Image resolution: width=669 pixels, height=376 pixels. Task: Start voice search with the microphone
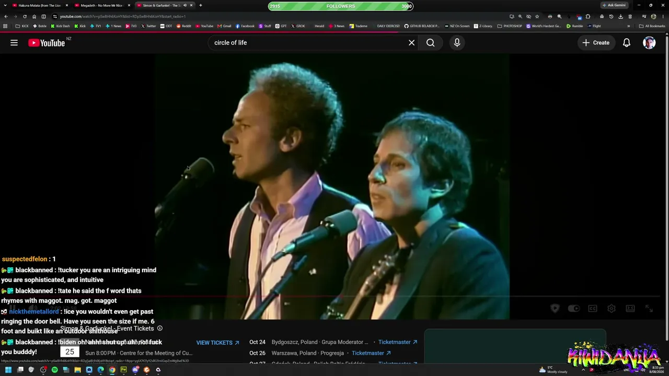pos(457,43)
